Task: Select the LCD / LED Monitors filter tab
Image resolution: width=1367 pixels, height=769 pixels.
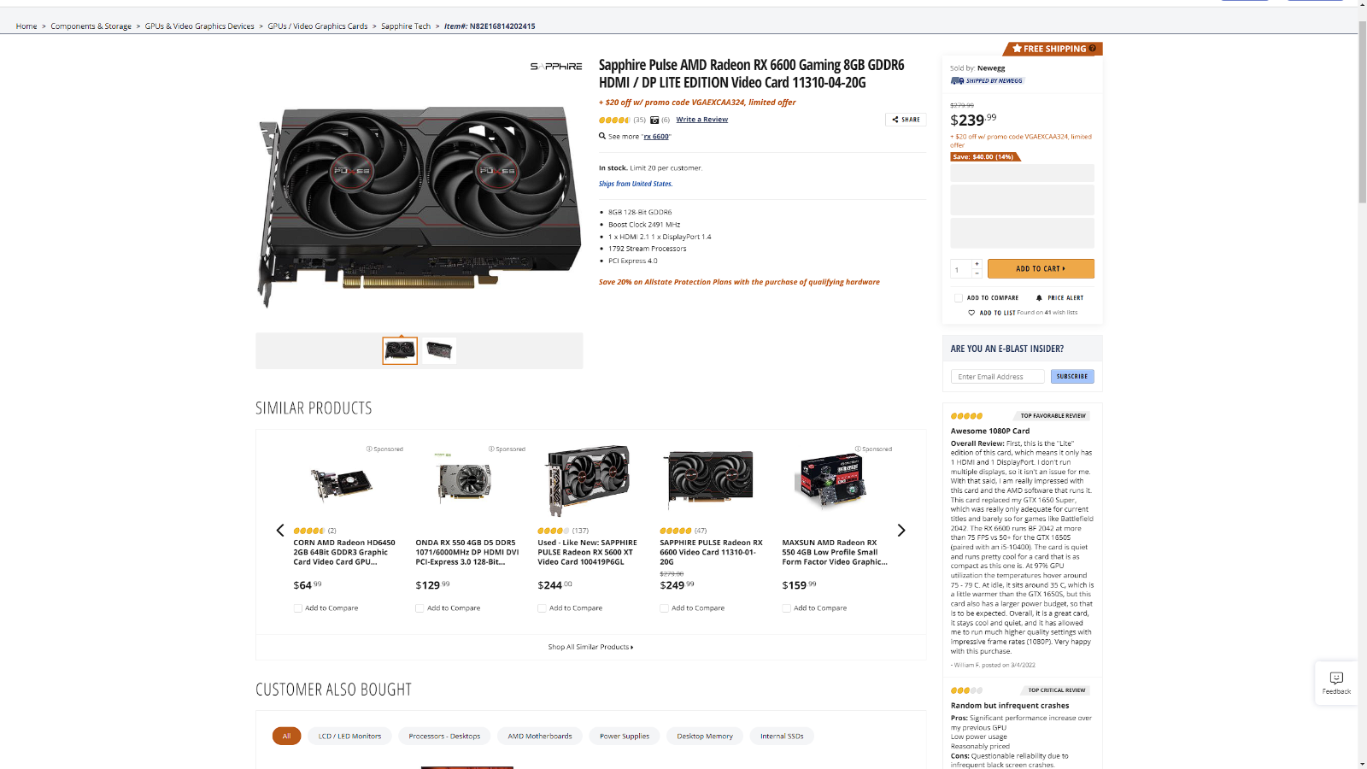Action: [350, 736]
